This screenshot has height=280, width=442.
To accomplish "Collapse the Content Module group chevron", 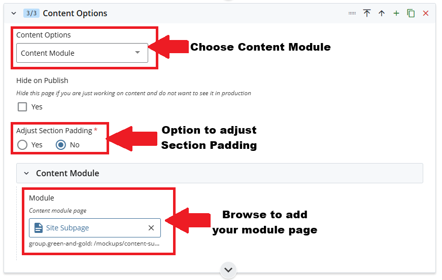I will [26, 173].
